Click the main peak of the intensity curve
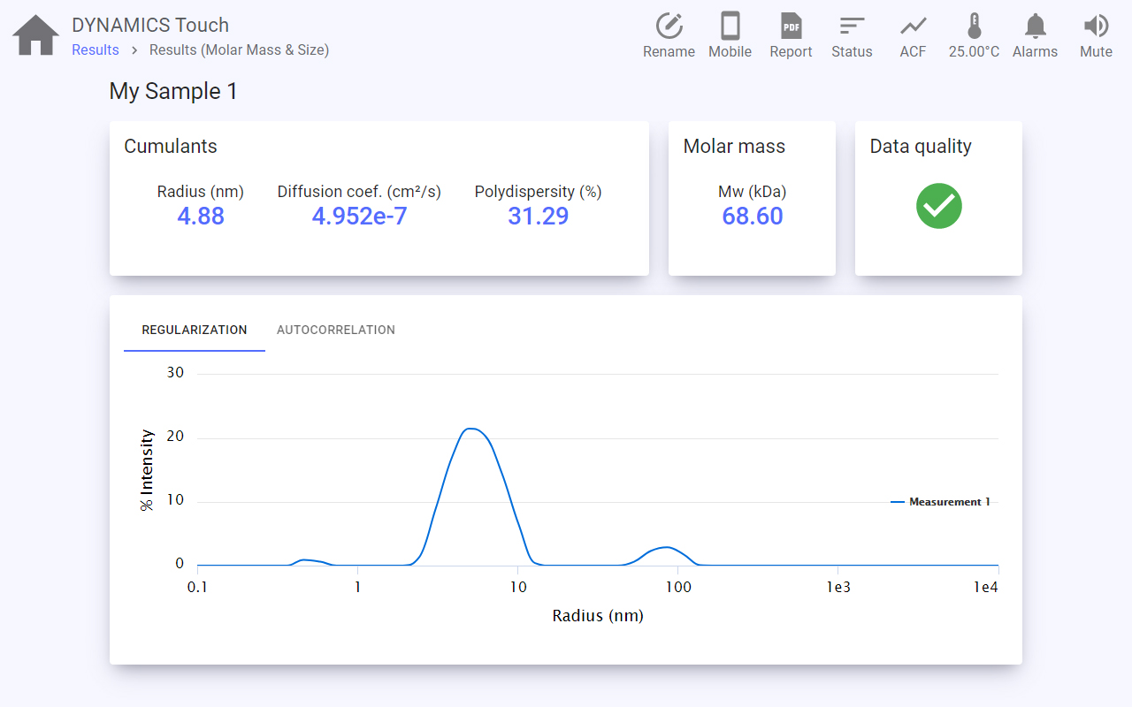Viewport: 1132px width, 707px height. click(471, 429)
